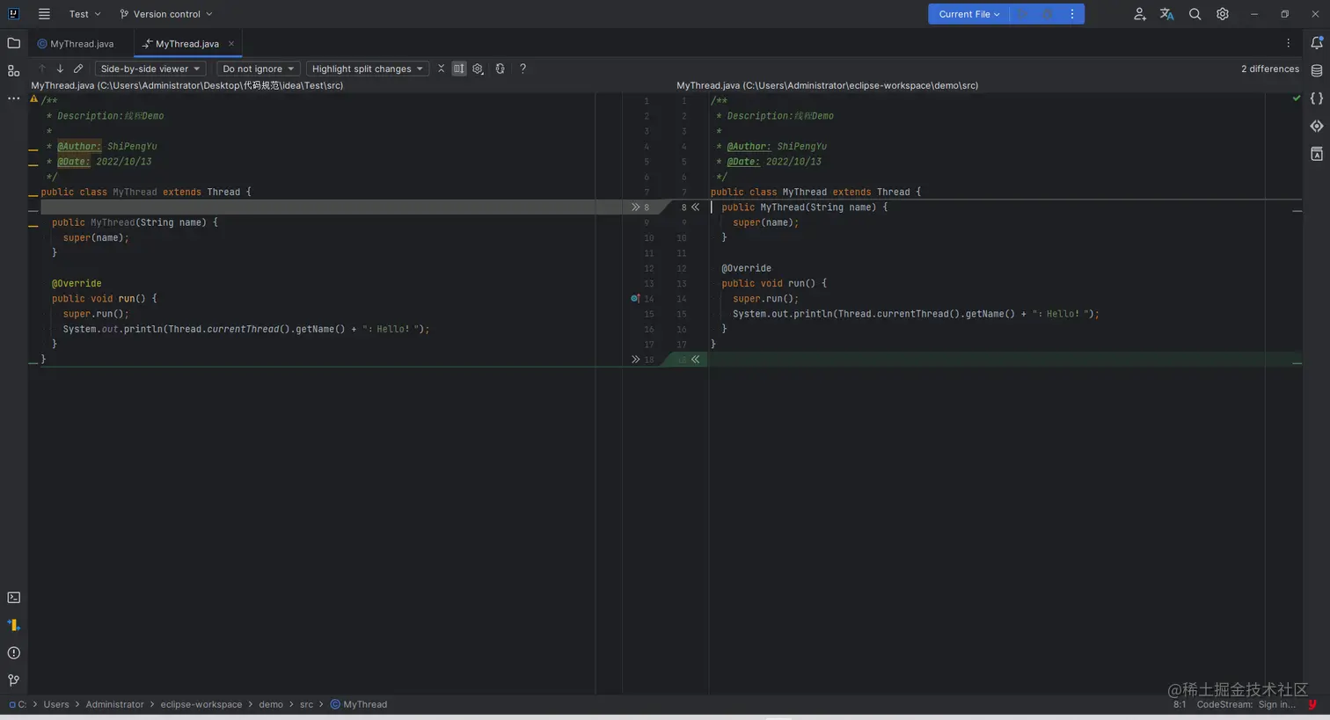Open the hamburger main menu
1330x720 pixels.
click(x=44, y=14)
